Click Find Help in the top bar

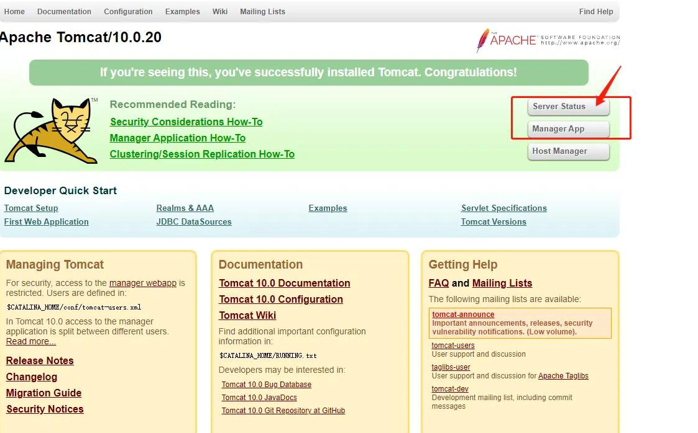coord(596,12)
